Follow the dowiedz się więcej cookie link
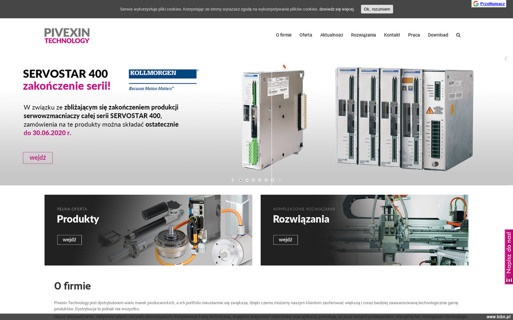 coord(337,9)
